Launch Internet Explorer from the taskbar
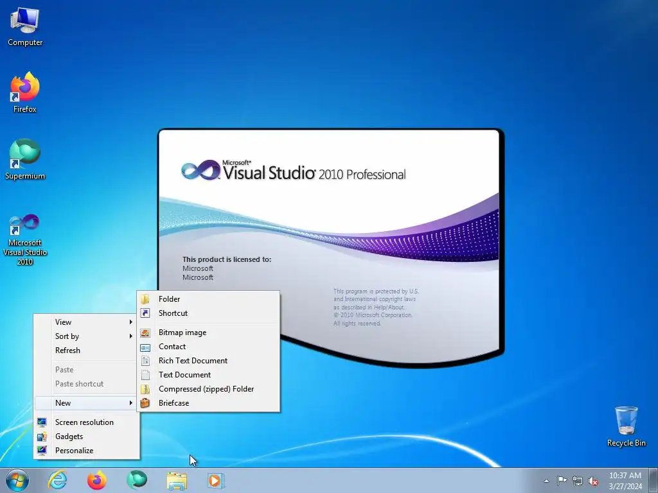The image size is (658, 493). pos(57,480)
